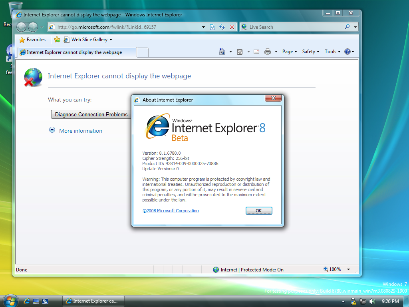Viewport: 409px width, 307px height.
Task: Expand the More information section
Action: tap(52, 130)
